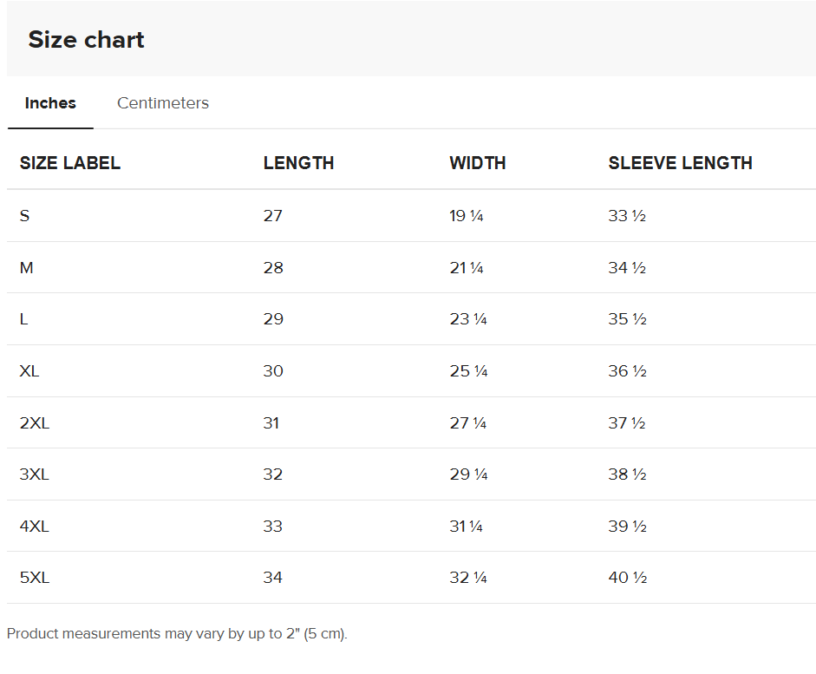Select the Inches tab
The height and width of the screenshot is (674, 816).
pos(50,103)
